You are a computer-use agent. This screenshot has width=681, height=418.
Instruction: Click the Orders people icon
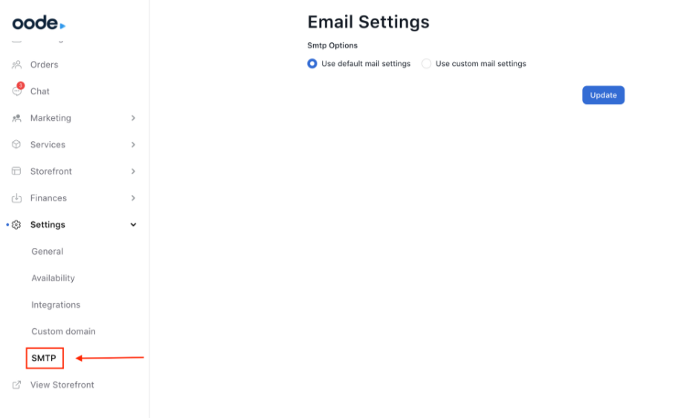point(16,65)
